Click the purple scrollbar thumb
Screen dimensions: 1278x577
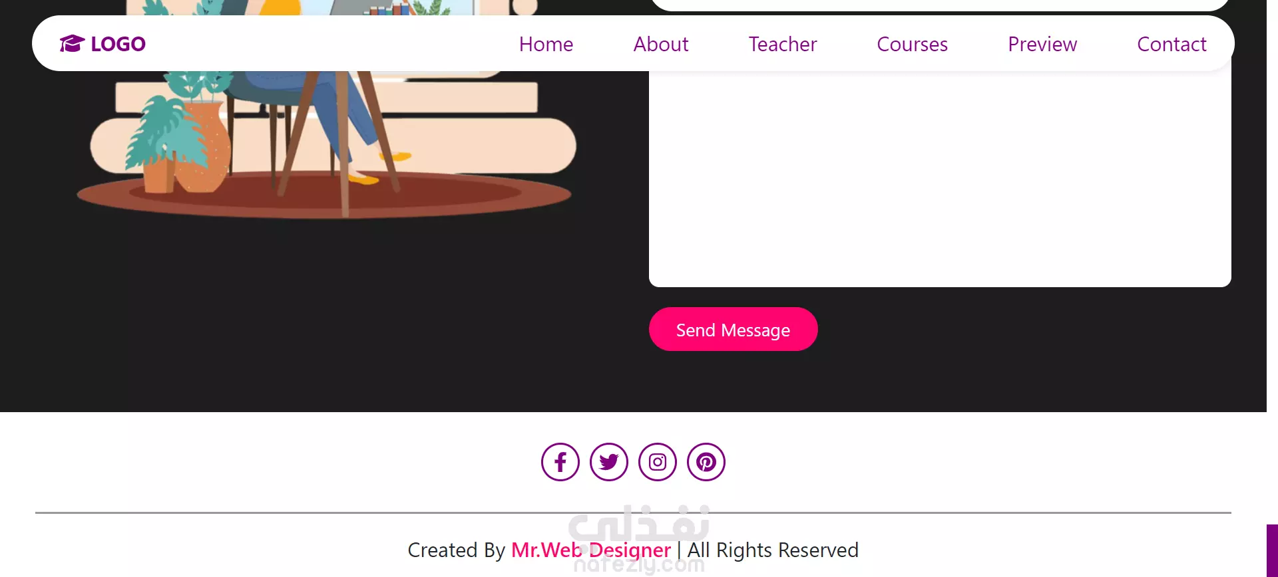[1272, 550]
